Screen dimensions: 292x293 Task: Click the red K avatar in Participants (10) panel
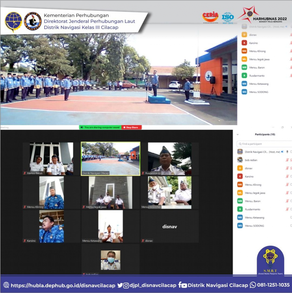(240, 176)
